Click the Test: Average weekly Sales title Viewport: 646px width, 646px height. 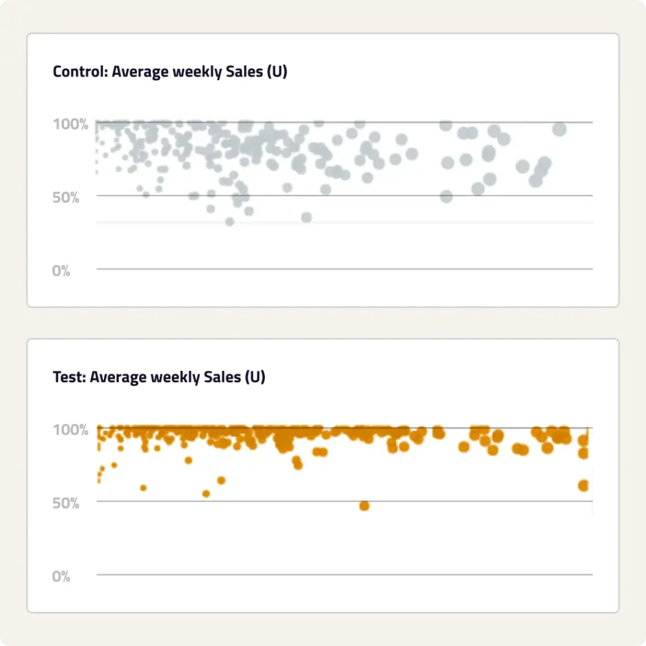(159, 377)
